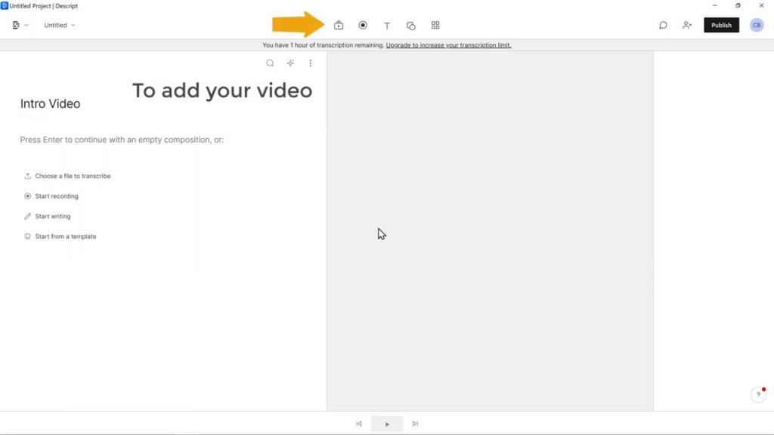Skip to previous with playback control
774x435 pixels.
coord(359,424)
